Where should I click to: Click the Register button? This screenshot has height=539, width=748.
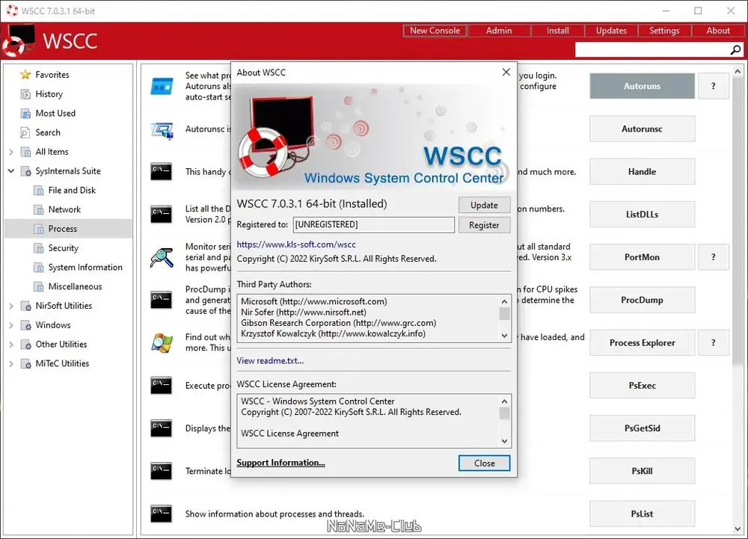(x=484, y=225)
